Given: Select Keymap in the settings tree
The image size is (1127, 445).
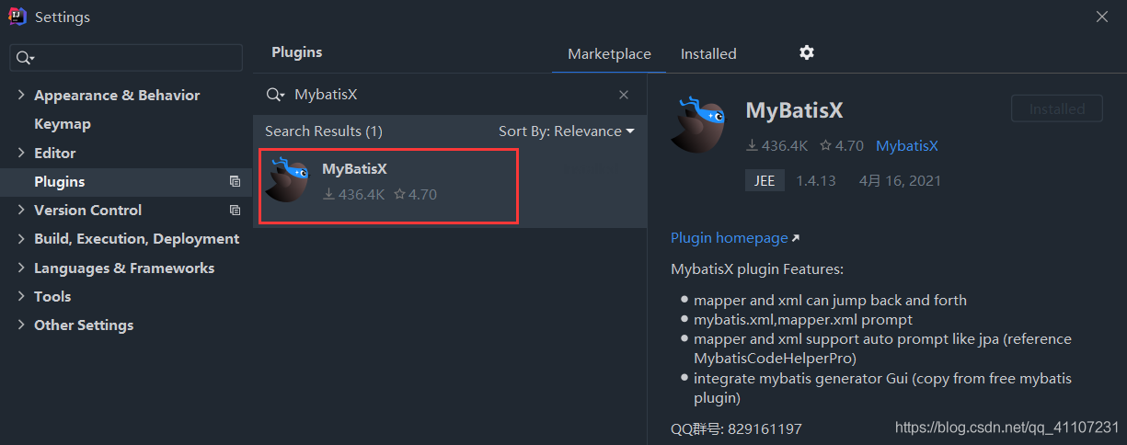Looking at the screenshot, I should [63, 124].
